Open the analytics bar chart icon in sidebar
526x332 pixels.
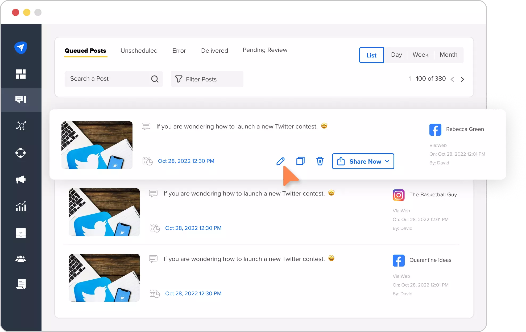[x=21, y=206]
